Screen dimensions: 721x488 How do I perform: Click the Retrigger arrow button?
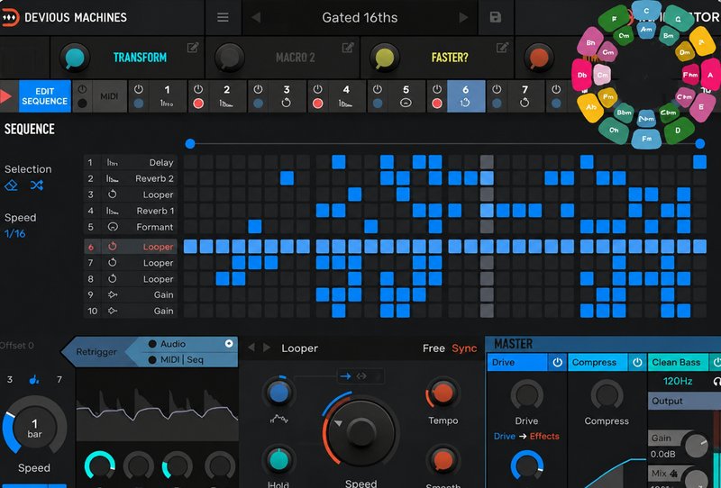96,352
